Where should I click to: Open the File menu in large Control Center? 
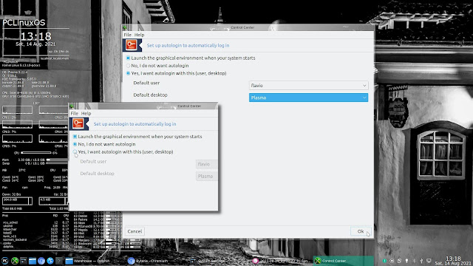pyautogui.click(x=128, y=35)
